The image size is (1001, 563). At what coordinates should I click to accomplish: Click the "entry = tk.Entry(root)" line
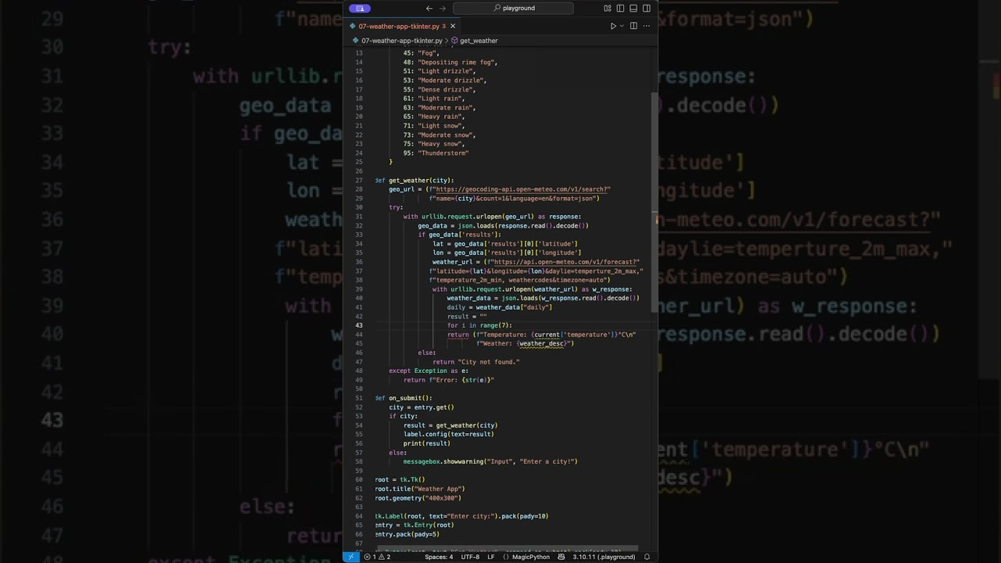[414, 525]
